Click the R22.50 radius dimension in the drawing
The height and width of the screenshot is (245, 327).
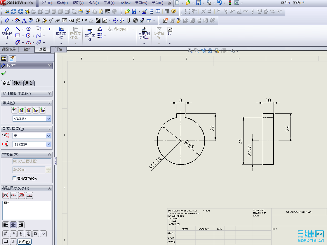pyautogui.click(x=155, y=163)
